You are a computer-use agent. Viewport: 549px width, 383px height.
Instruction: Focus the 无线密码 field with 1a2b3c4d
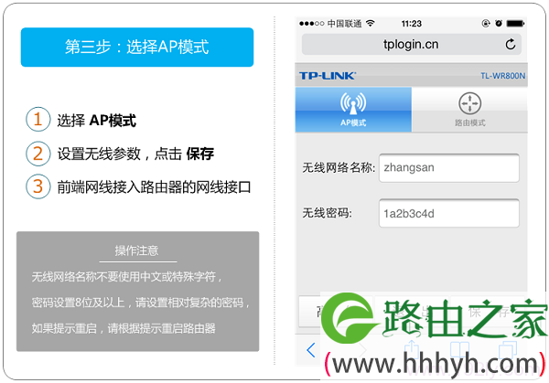pyautogui.click(x=449, y=213)
